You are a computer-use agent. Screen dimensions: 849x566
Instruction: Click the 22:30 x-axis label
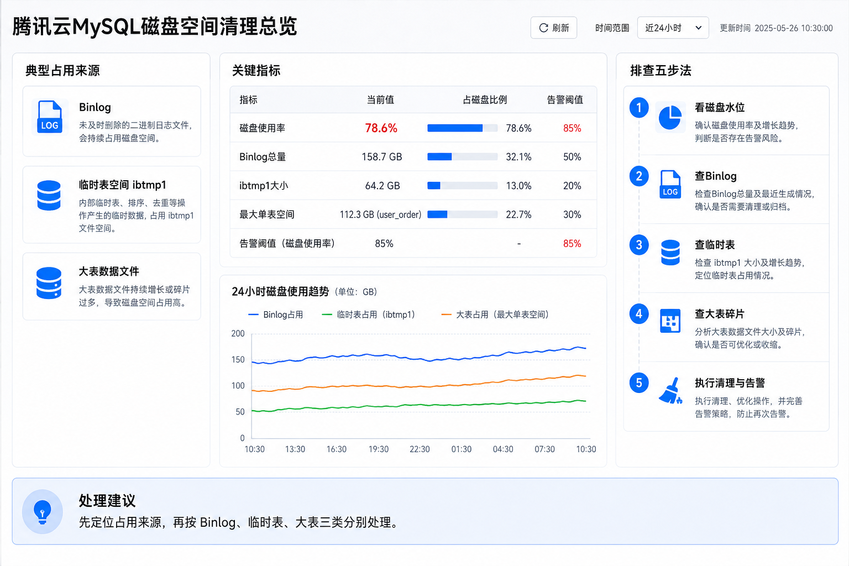point(420,449)
